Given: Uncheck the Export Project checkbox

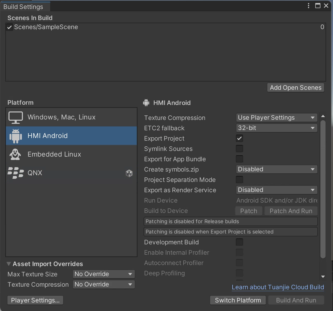Looking at the screenshot, I should (239, 138).
